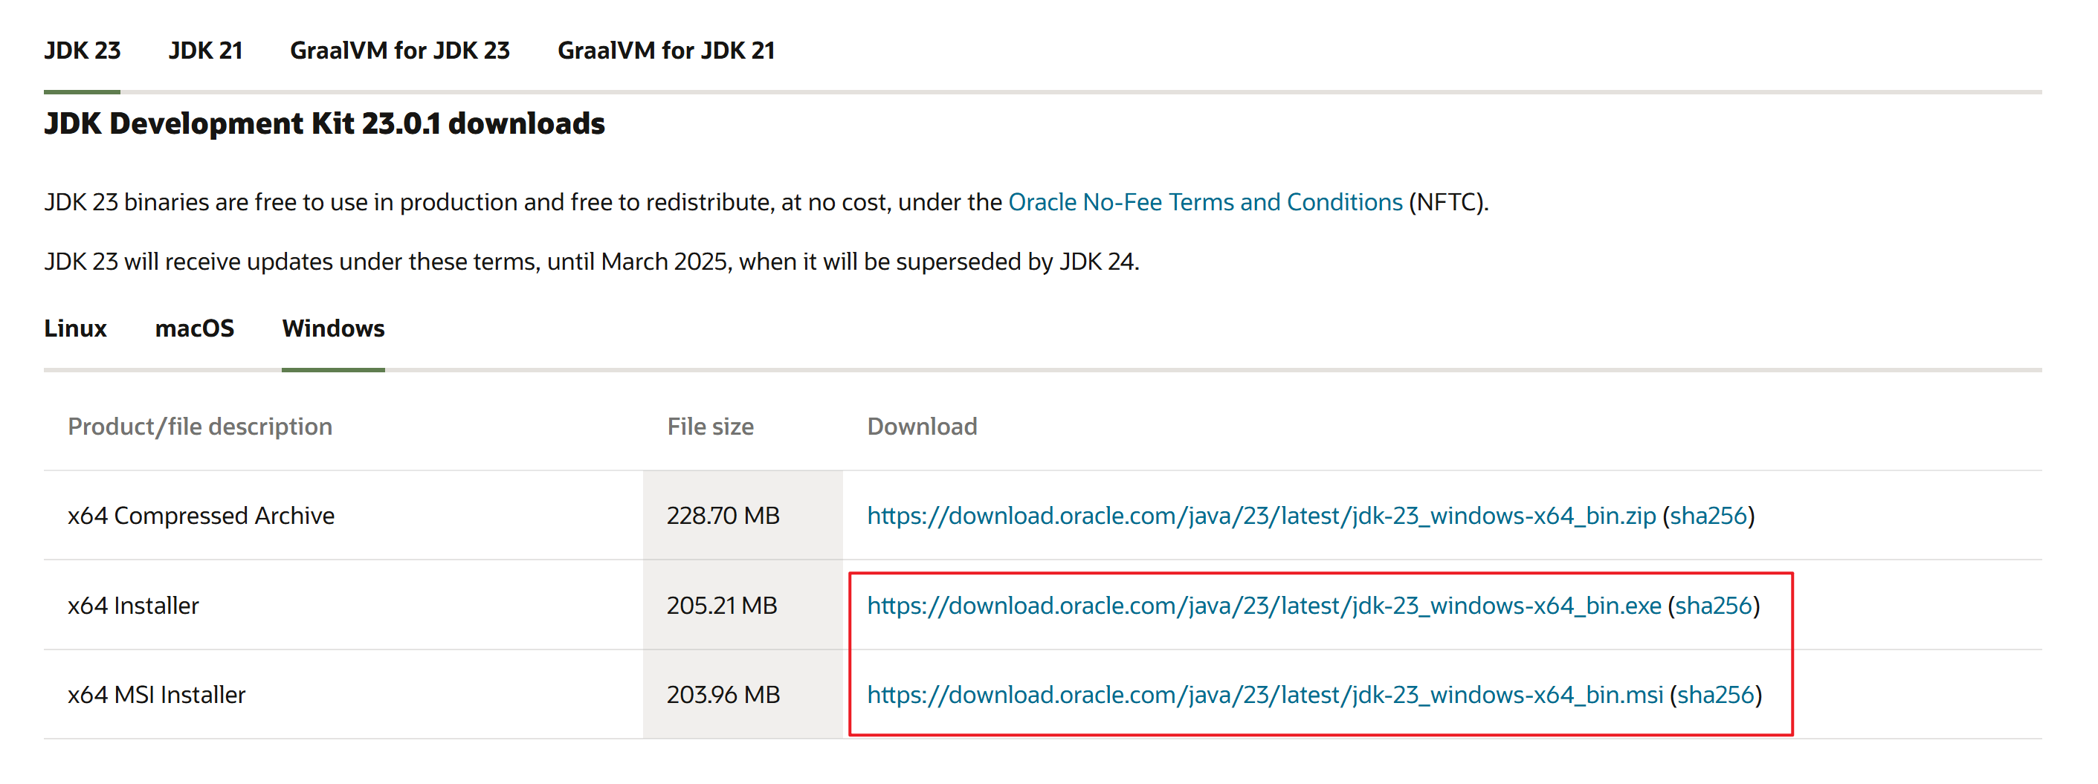Image resolution: width=2098 pixels, height=784 pixels.
Task: Download the jdk-23 windows-x64 exe installer
Action: click(x=1263, y=605)
